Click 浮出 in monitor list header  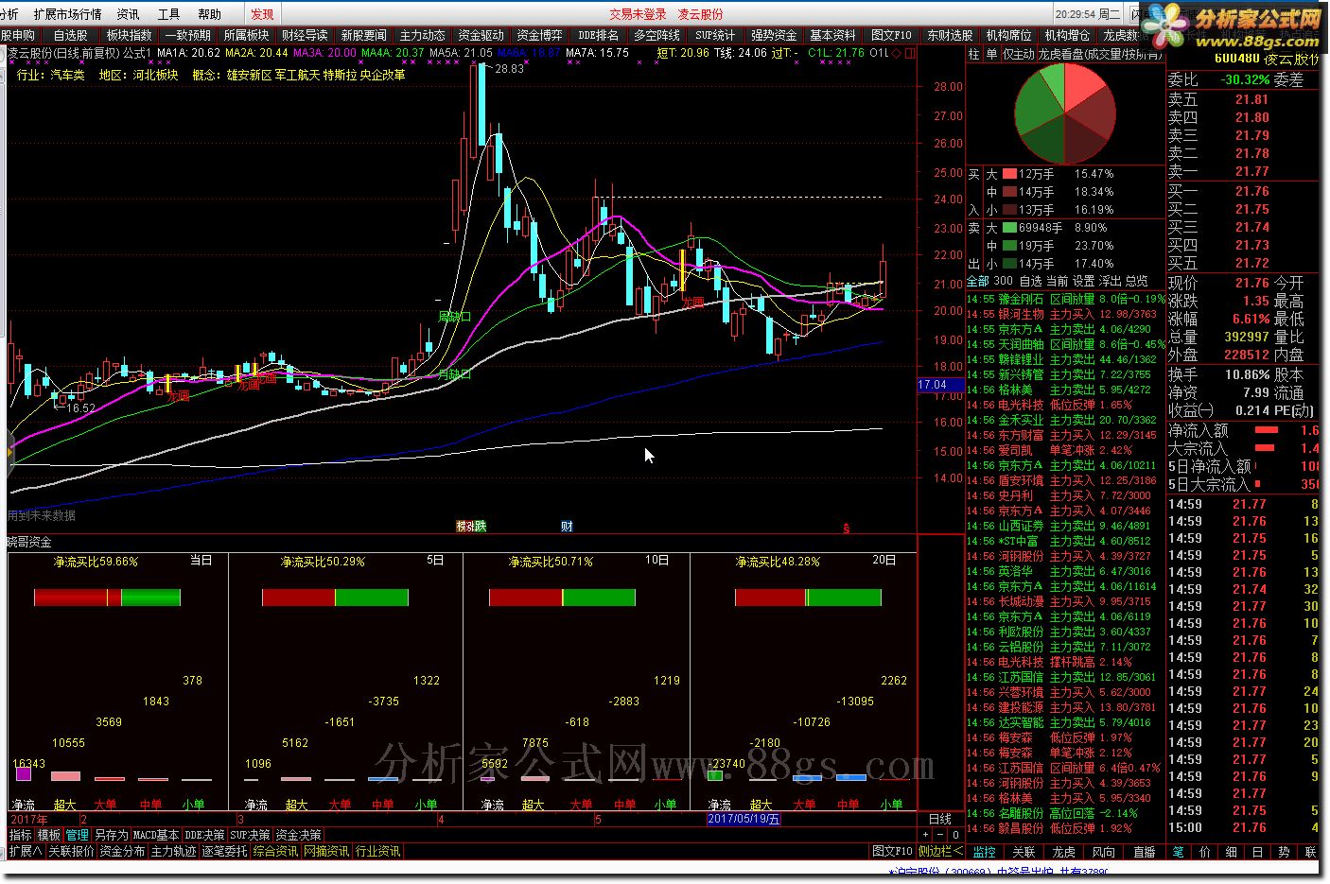click(1110, 281)
